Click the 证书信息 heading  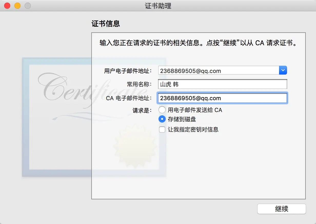106,24
